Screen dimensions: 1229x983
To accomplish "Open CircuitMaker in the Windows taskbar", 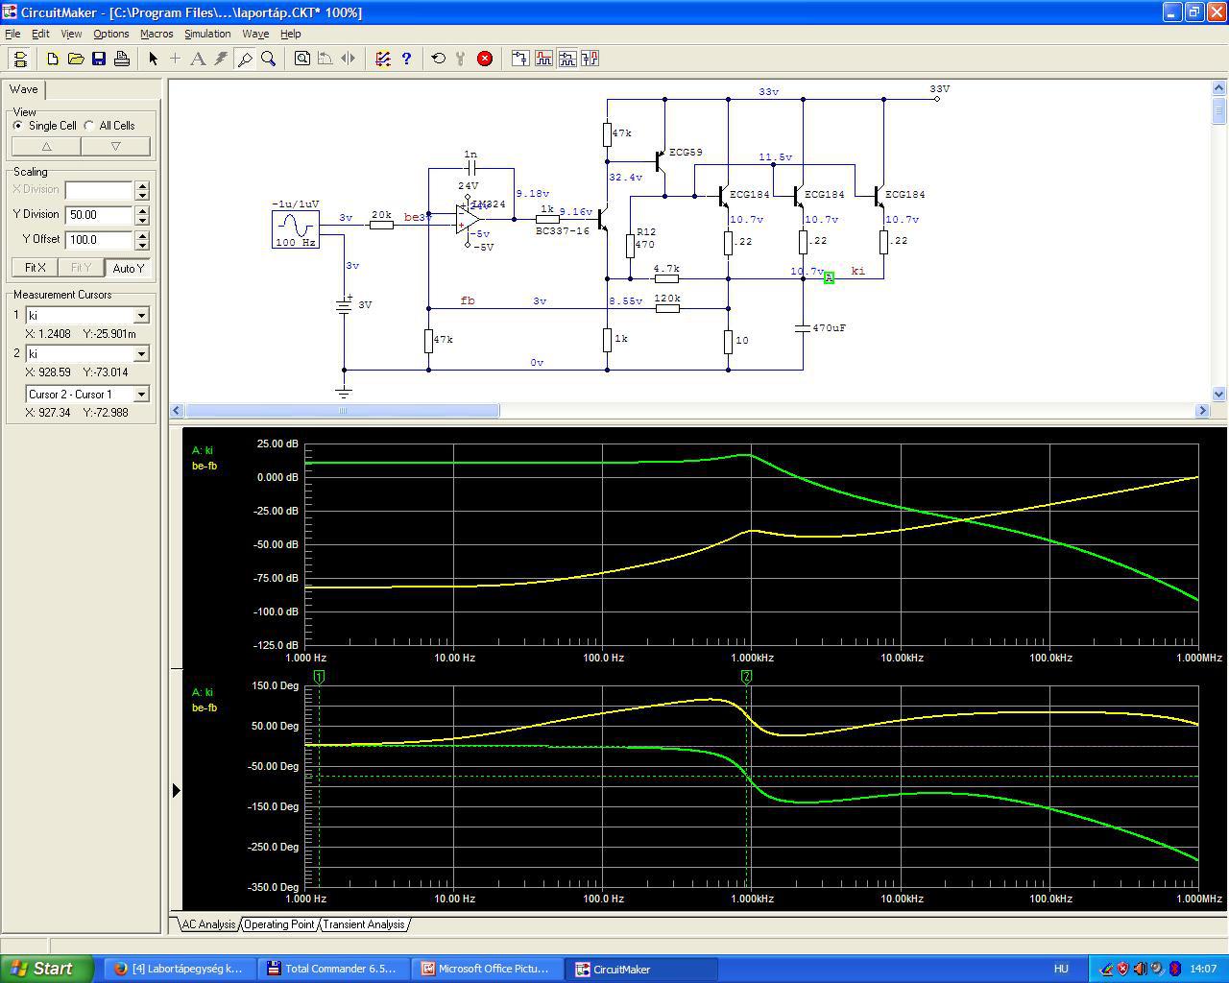I will [x=621, y=969].
